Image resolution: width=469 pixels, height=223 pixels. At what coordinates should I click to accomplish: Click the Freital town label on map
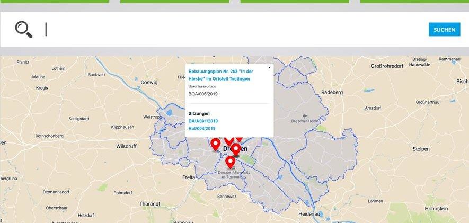click(x=189, y=177)
